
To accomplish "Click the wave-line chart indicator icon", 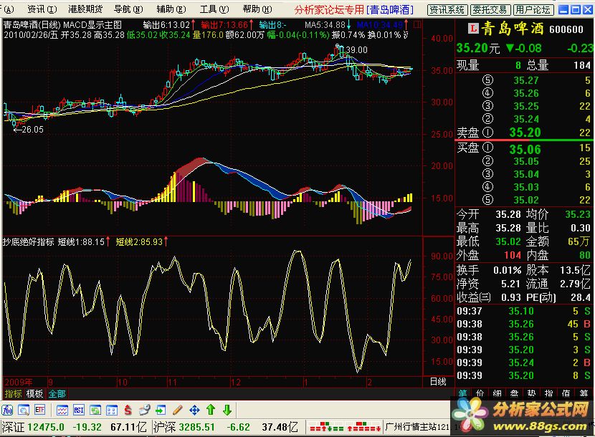I will point(62,410).
